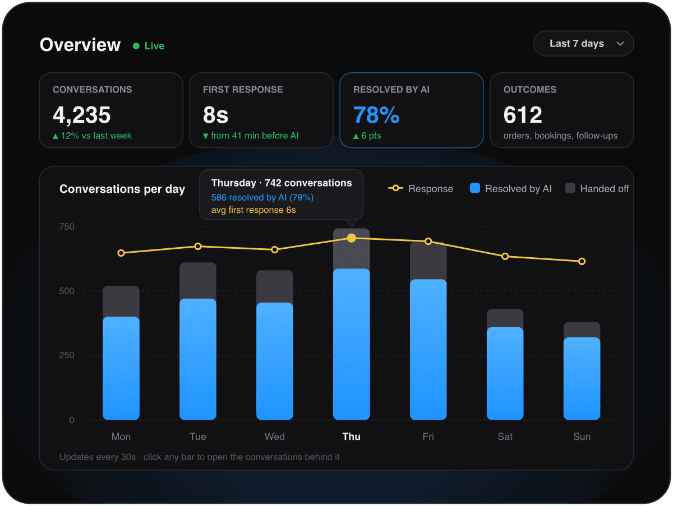Image resolution: width=673 pixels, height=506 pixels.
Task: Click Tuesday's response line point
Action: (198, 247)
